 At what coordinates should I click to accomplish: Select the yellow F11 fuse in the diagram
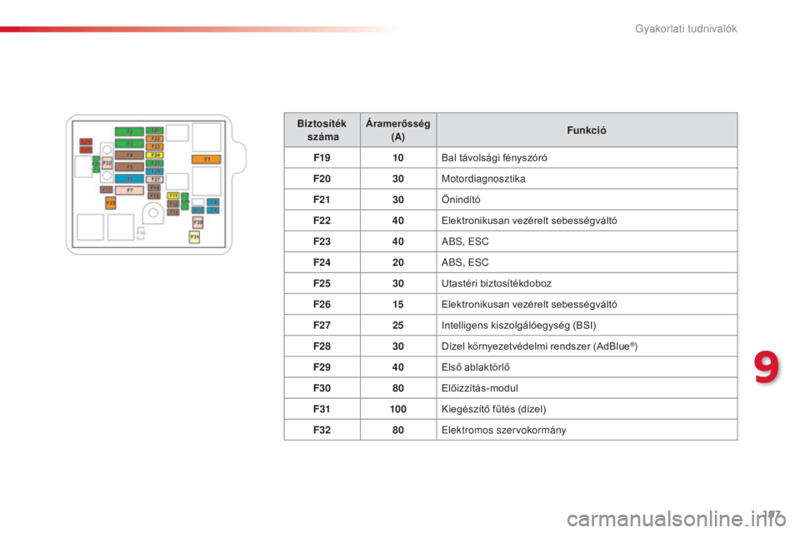point(173,196)
